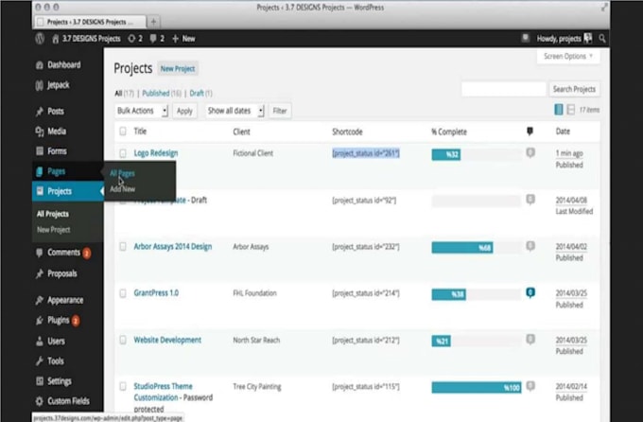
Task: Open the updates icon showing 2
Action: (131, 39)
